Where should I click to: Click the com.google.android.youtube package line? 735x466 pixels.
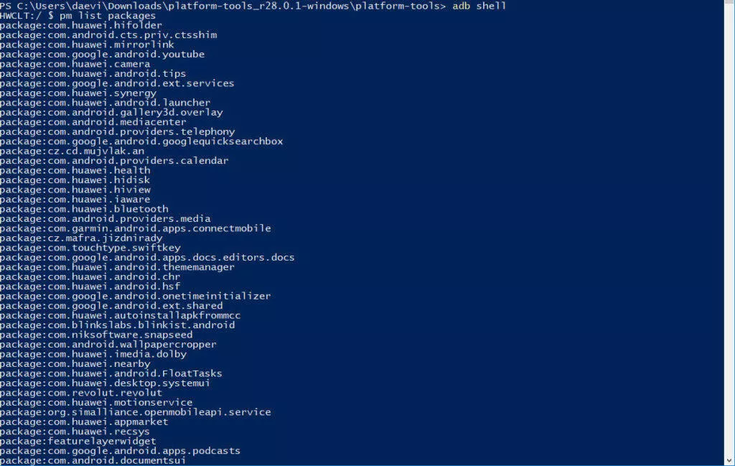coord(102,55)
